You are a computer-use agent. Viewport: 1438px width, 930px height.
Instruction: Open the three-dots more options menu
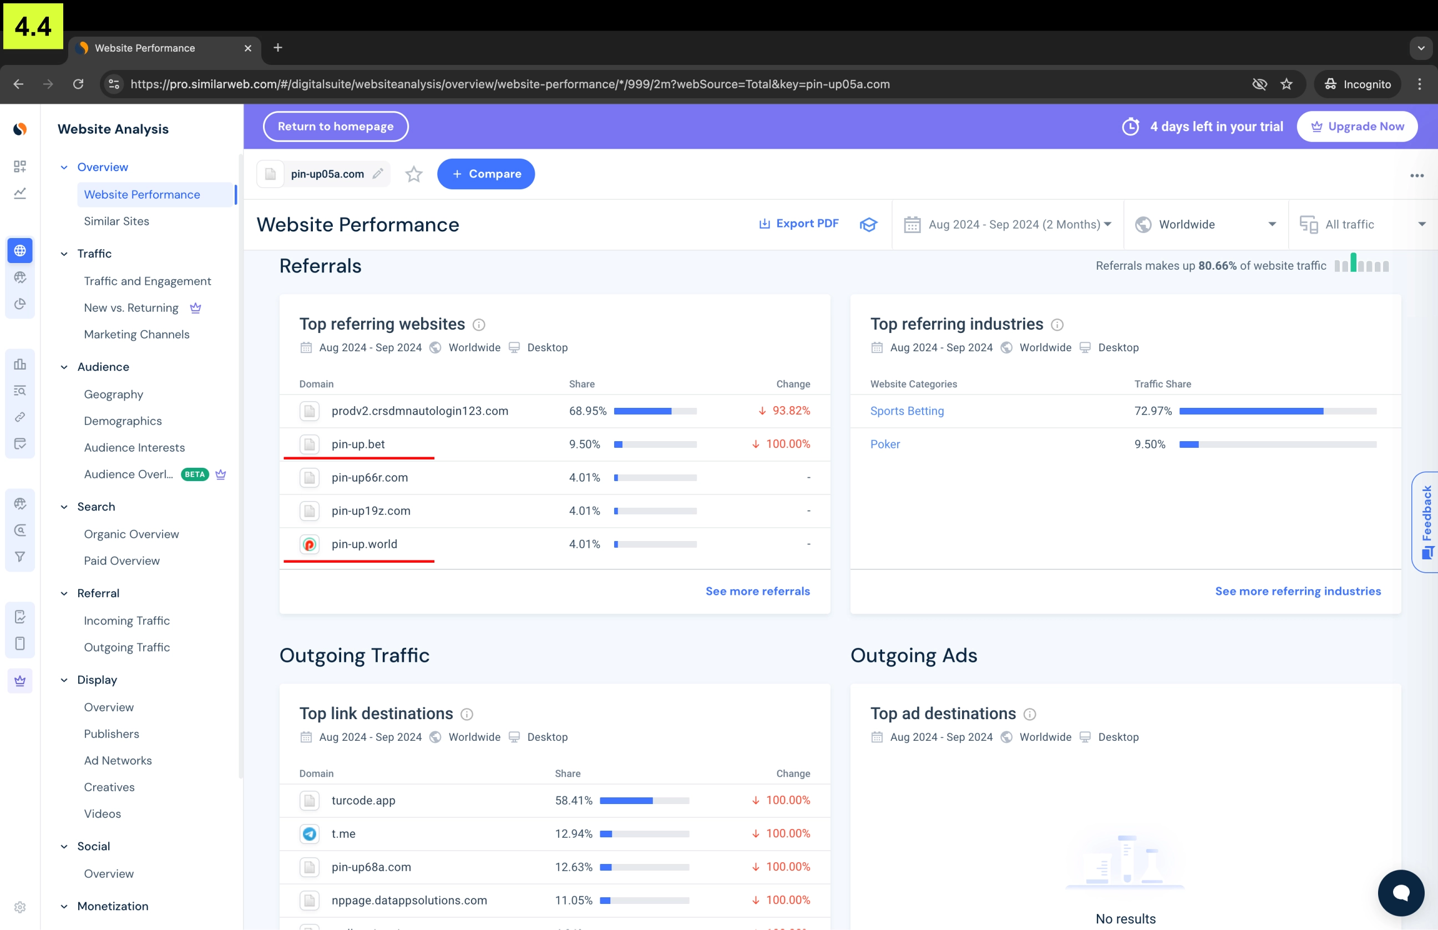coord(1416,175)
